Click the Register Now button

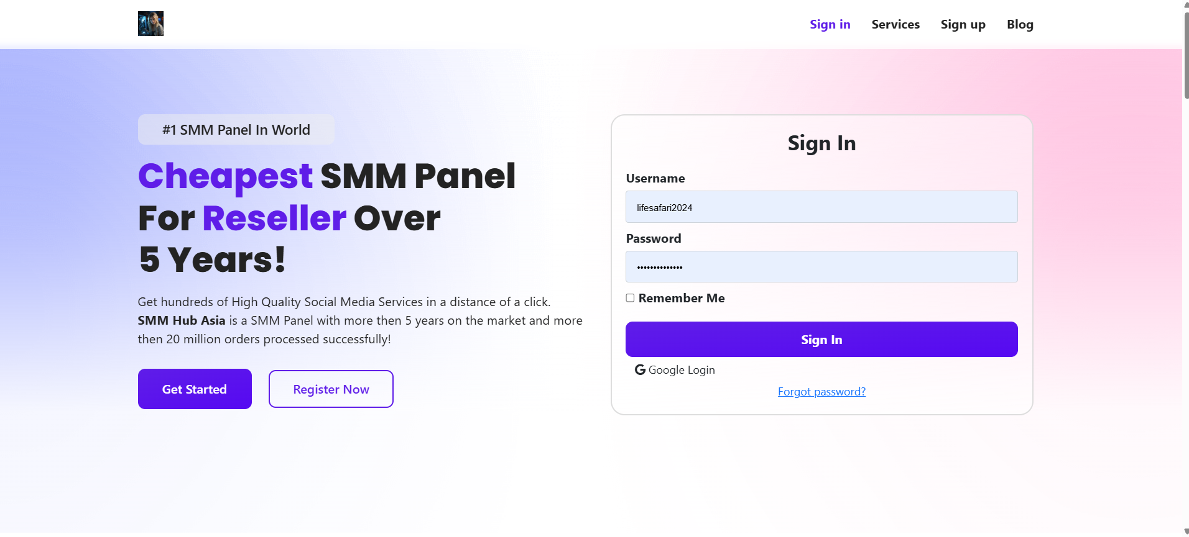pos(330,389)
